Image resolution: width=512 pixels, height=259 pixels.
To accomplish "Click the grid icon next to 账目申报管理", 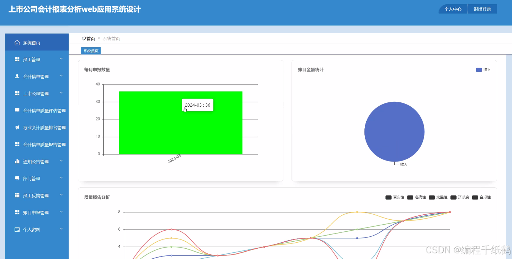I will 17,213.
